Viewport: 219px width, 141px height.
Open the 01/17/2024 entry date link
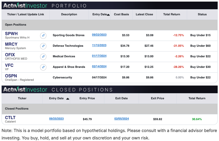[x=99, y=56]
